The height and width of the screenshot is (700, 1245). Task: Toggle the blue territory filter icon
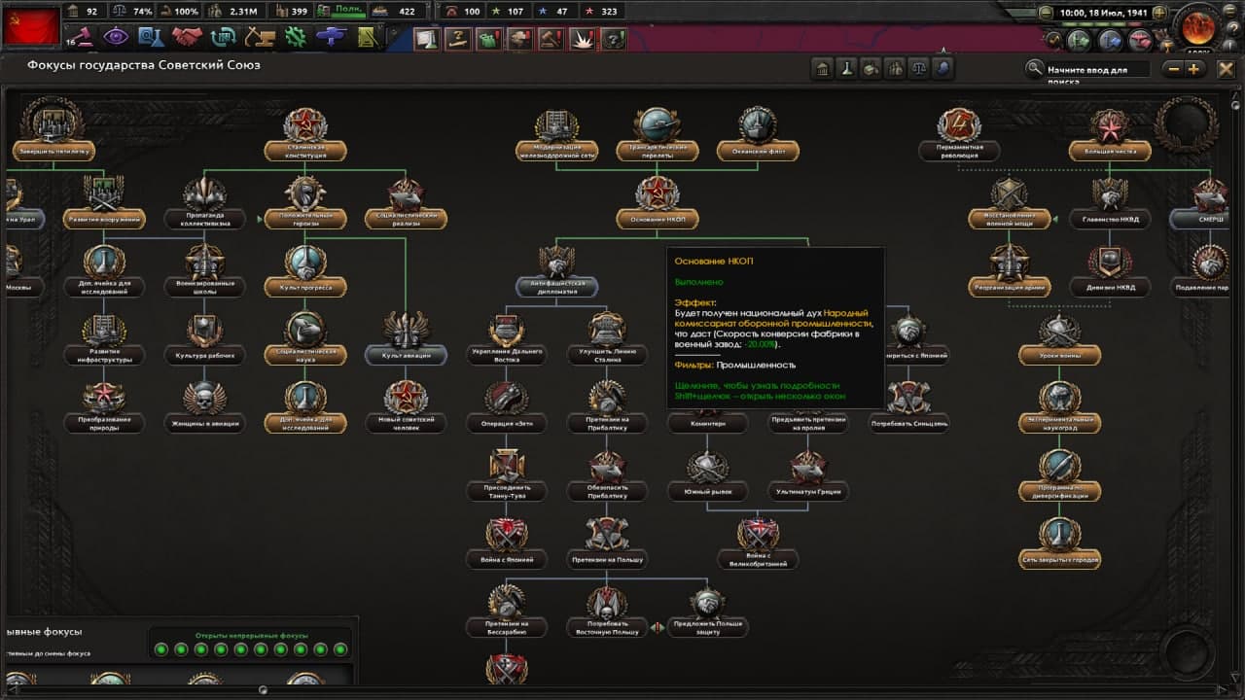(943, 69)
